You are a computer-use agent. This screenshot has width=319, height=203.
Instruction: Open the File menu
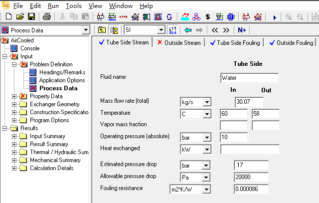tap(18, 6)
